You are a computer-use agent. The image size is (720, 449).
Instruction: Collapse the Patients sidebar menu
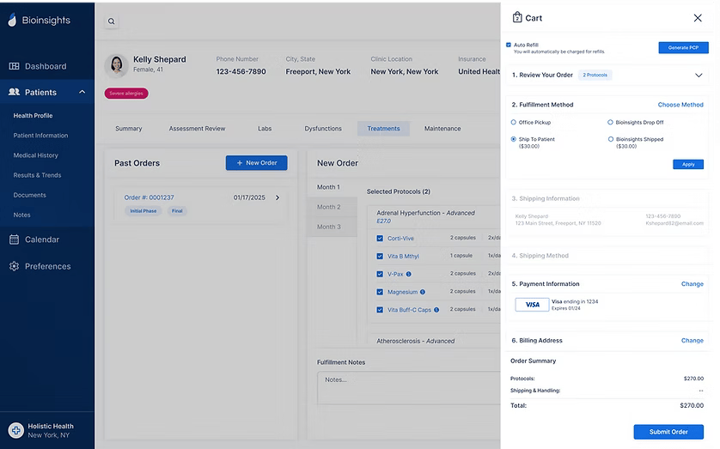[x=82, y=92]
